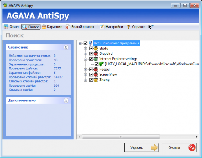Click the scrollbar left arrow

(x=79, y=137)
